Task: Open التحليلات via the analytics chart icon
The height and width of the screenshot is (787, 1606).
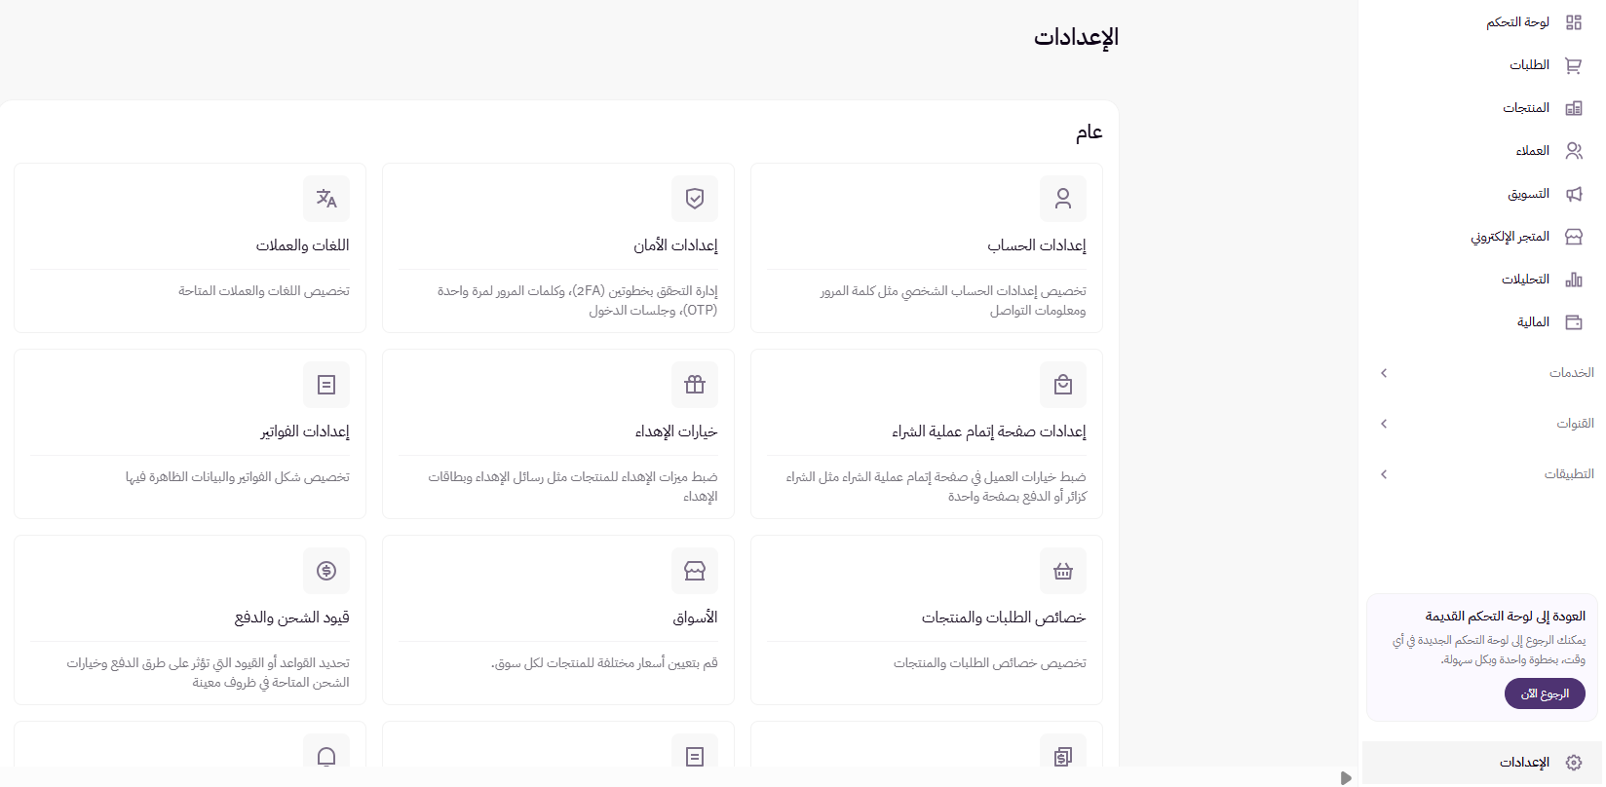Action: (x=1576, y=280)
